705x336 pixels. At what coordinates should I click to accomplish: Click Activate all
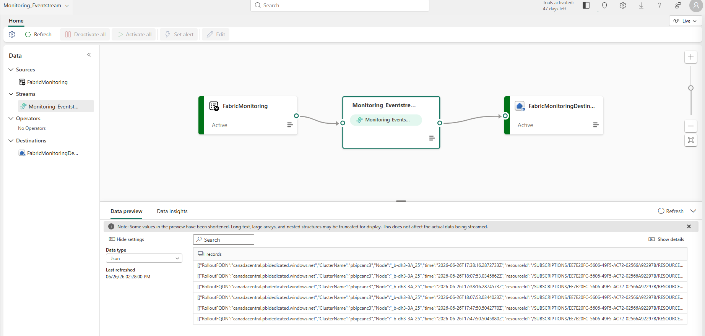(x=134, y=34)
